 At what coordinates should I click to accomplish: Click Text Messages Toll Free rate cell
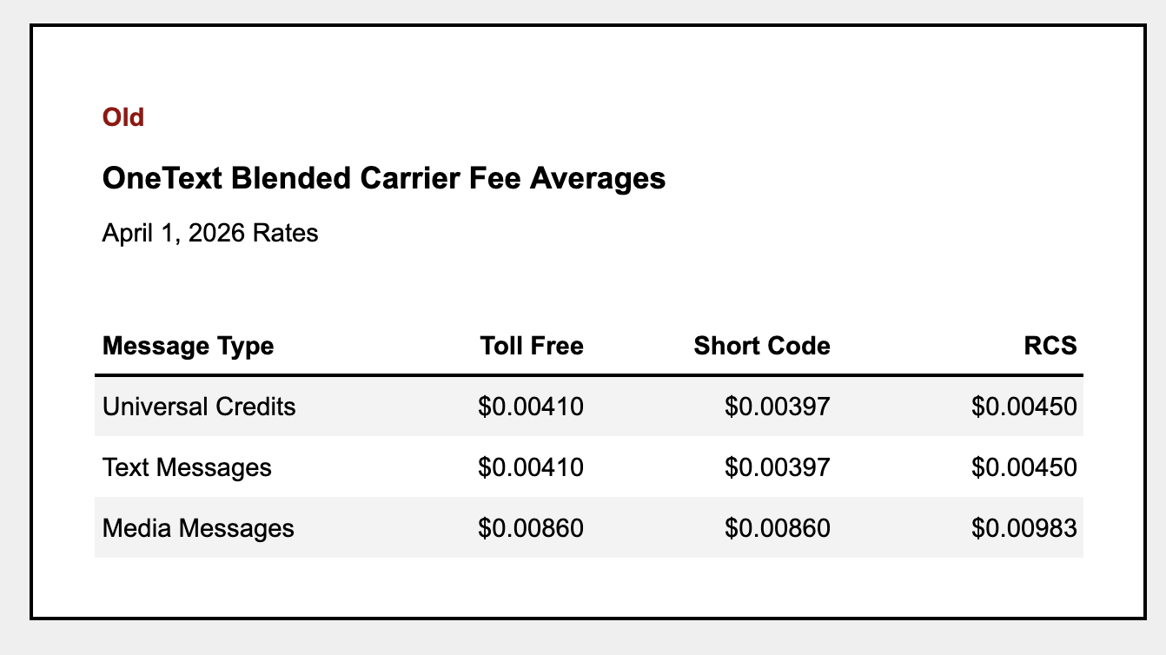[531, 467]
